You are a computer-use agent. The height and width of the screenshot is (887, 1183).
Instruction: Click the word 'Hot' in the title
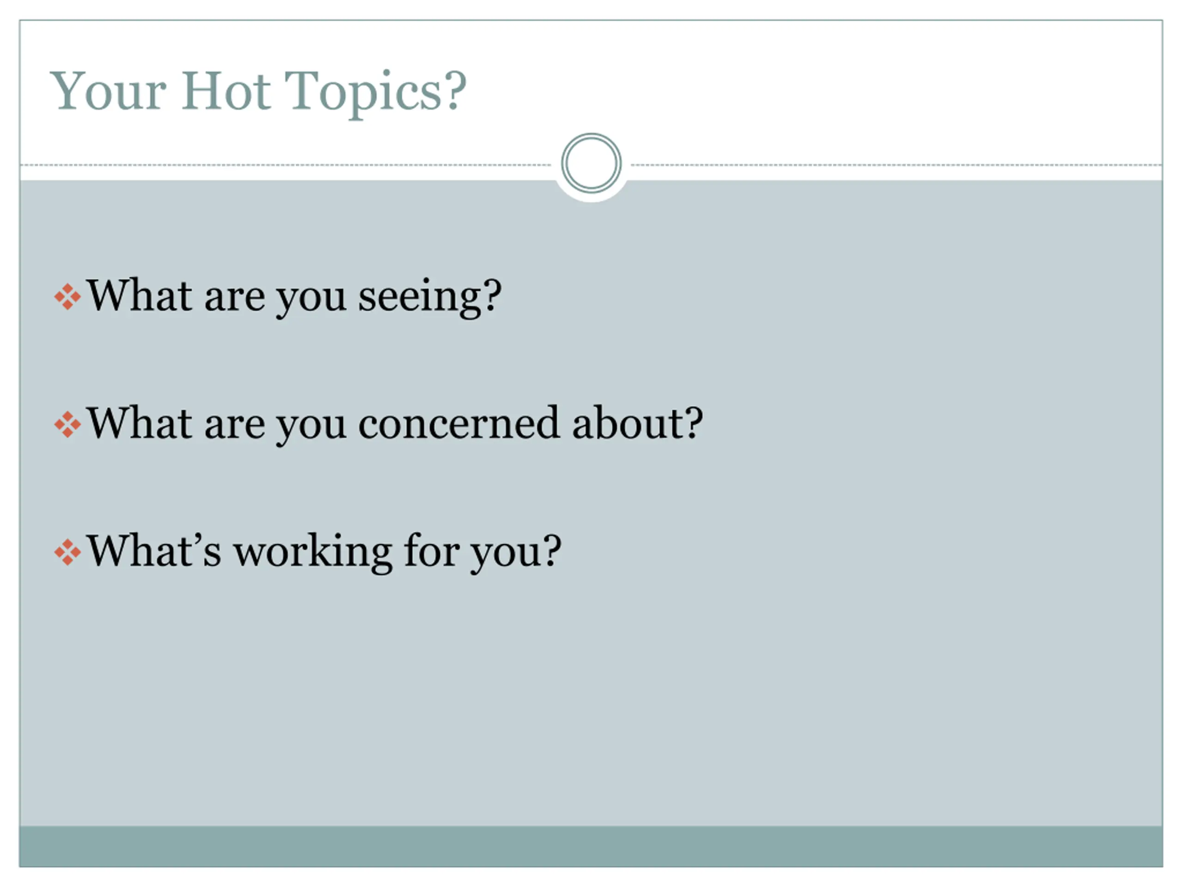226,91
